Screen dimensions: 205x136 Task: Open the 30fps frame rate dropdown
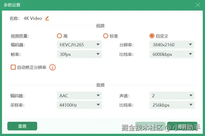click(x=79, y=54)
